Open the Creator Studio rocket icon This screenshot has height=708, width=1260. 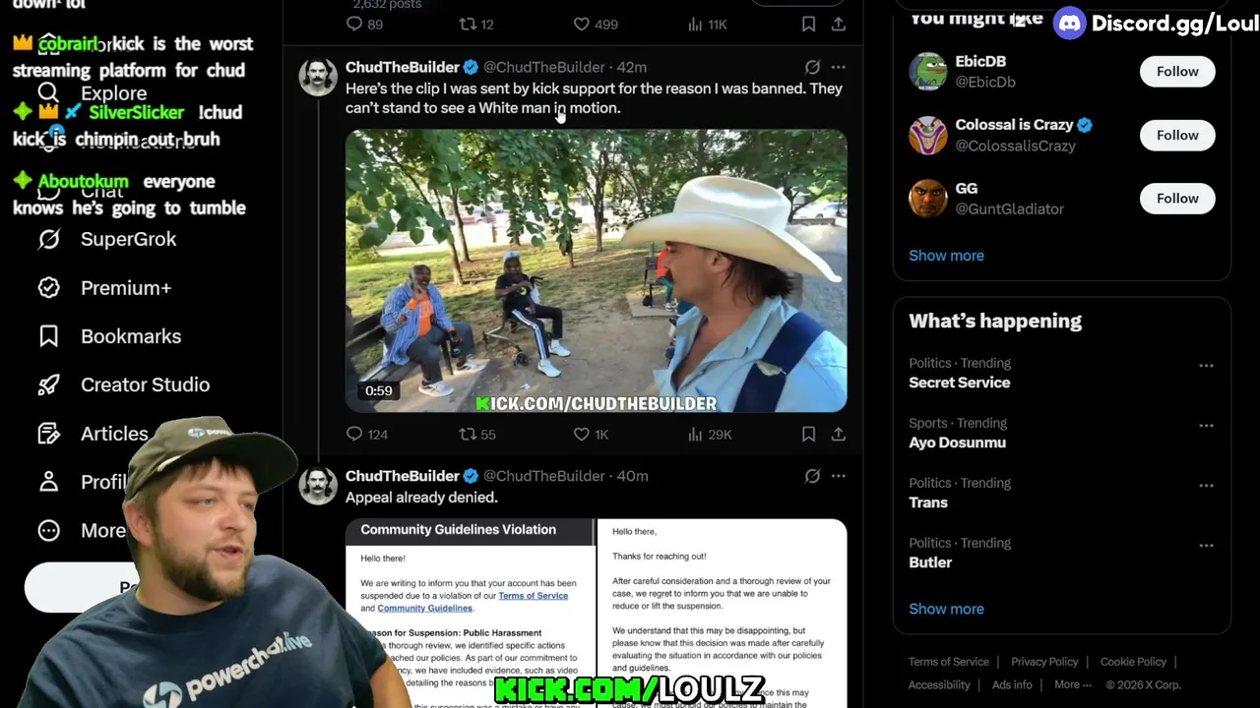coord(48,384)
